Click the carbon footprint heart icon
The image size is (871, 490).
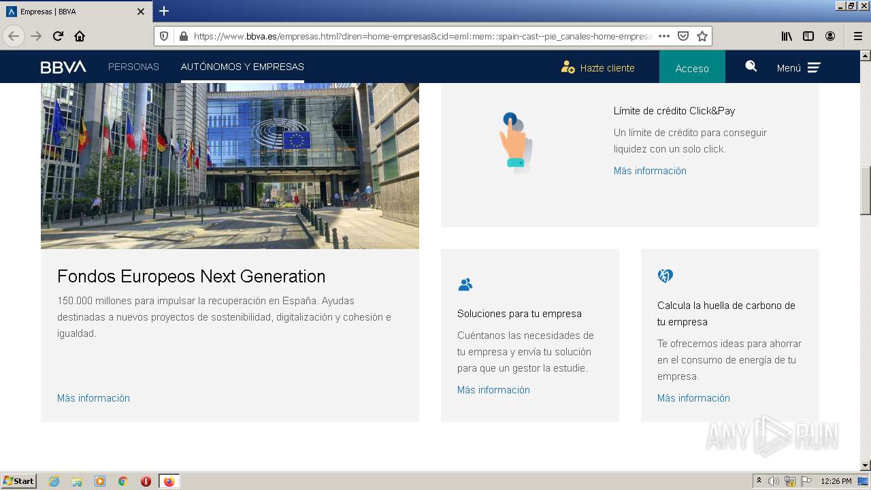click(x=665, y=276)
